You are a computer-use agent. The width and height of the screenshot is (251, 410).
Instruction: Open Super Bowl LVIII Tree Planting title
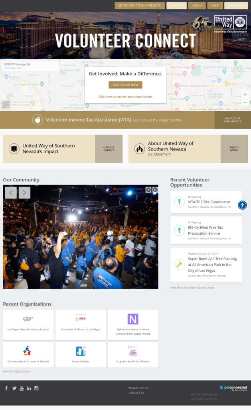point(212,265)
